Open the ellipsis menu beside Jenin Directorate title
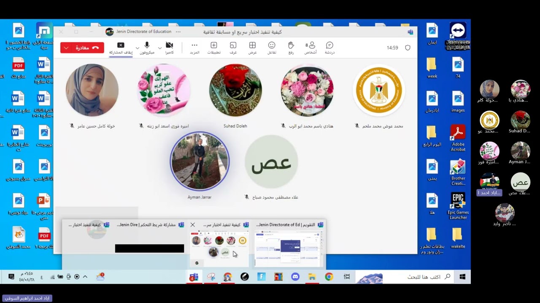Image resolution: width=540 pixels, height=303 pixels. pyautogui.click(x=178, y=32)
